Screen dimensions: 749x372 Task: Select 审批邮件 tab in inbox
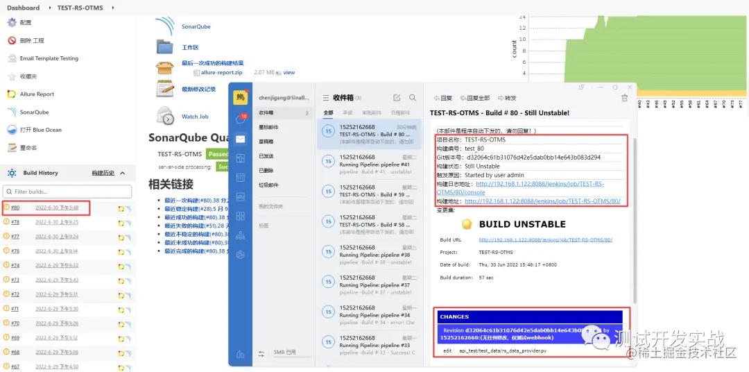(x=371, y=113)
